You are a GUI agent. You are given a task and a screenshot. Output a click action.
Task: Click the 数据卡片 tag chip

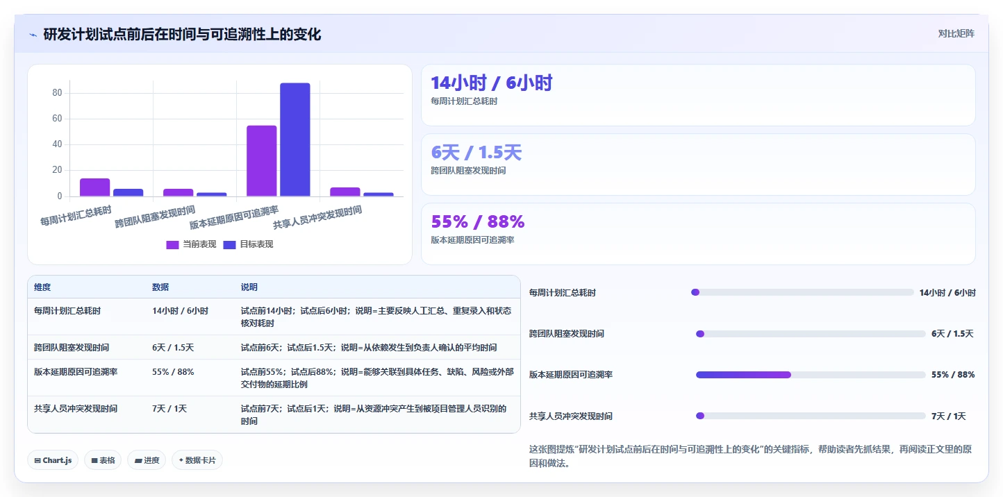tap(197, 460)
